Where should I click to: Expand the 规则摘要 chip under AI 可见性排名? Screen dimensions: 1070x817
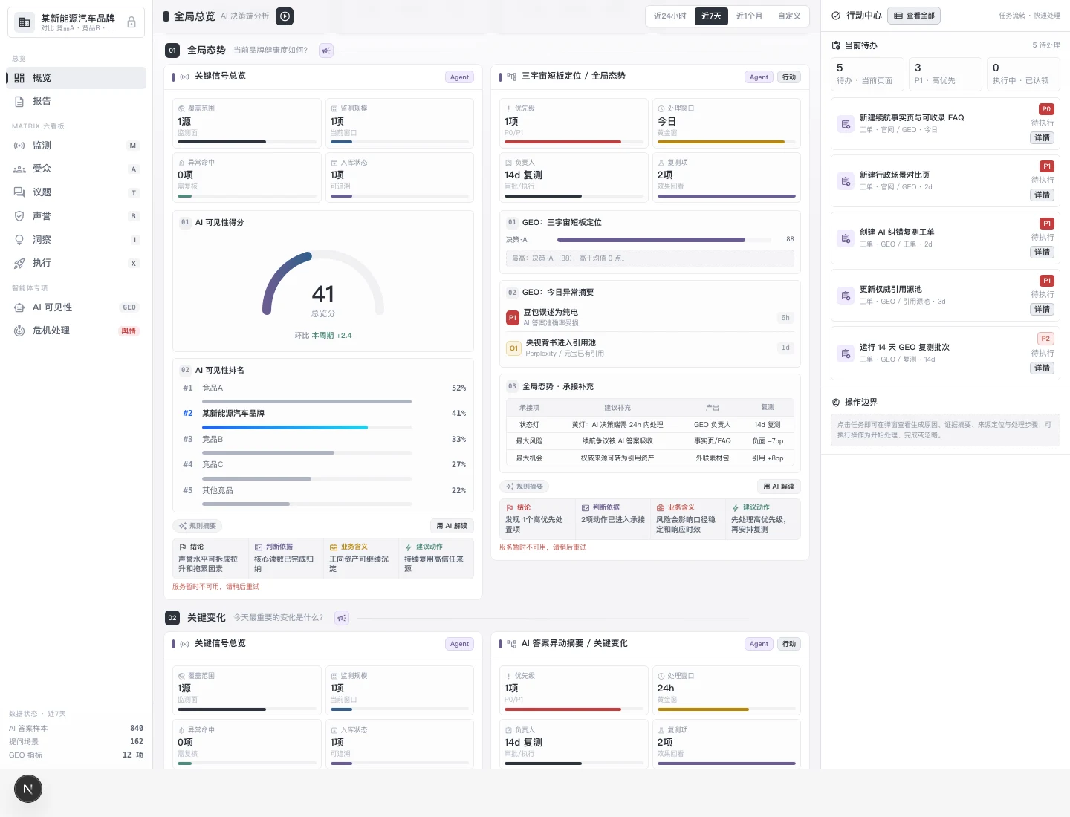197,526
